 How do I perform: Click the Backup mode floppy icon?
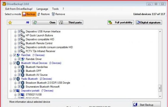tap(24, 14)
